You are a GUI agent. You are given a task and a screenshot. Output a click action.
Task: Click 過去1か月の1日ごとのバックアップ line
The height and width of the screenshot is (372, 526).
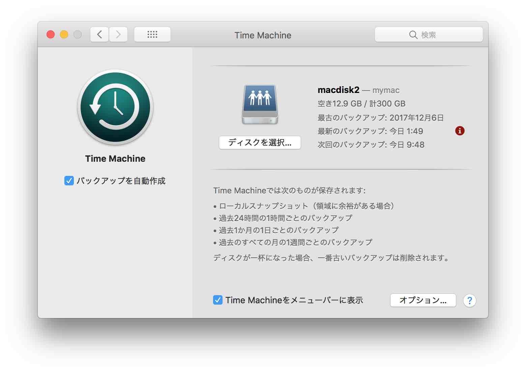[x=276, y=230]
